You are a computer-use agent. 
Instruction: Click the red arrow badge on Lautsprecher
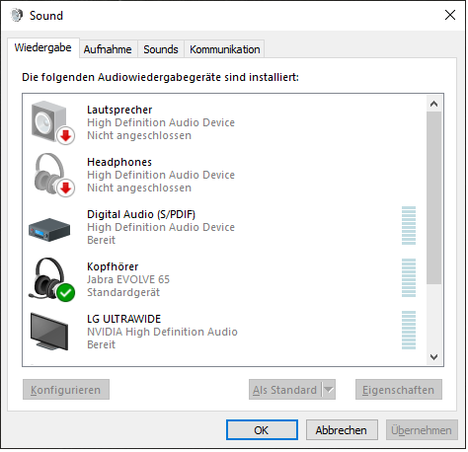[x=65, y=135]
